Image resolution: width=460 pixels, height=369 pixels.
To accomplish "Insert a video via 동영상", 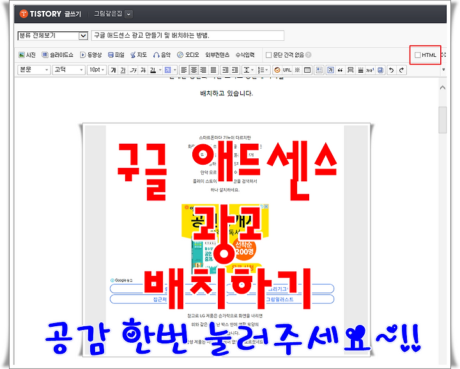I will (91, 55).
